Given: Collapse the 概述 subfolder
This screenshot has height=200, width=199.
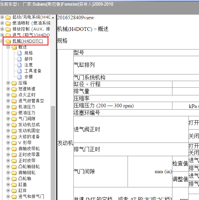Looking at the screenshot, I should click(8, 47).
